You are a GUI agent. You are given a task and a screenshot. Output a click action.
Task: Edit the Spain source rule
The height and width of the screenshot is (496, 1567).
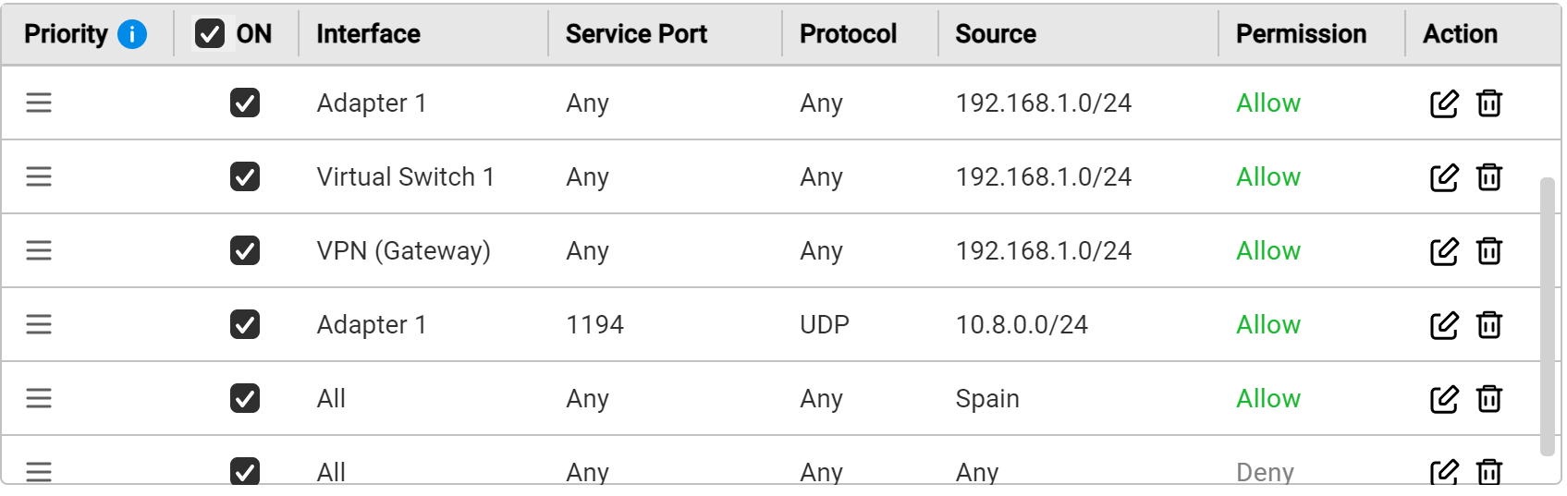click(x=1443, y=399)
